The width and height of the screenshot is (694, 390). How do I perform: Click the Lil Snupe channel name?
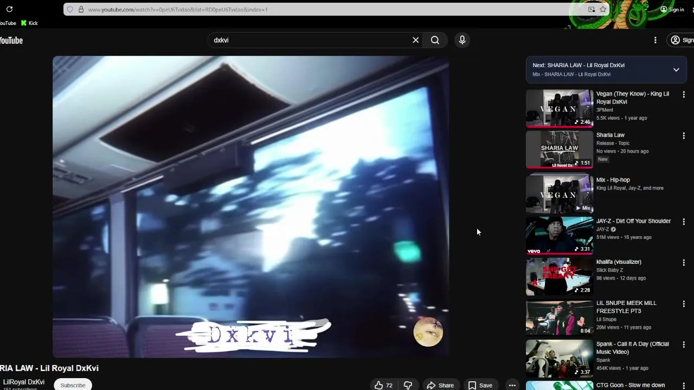pyautogui.click(x=606, y=319)
